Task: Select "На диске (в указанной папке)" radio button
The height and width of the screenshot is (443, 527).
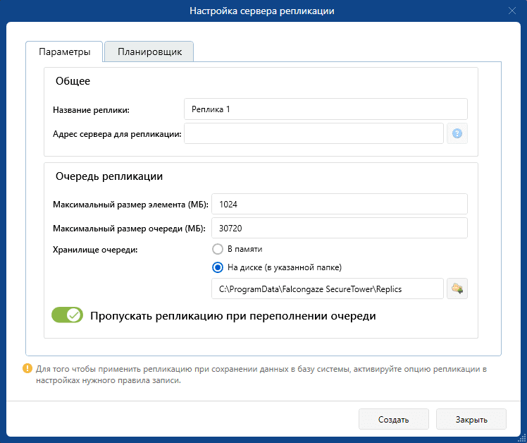Action: [218, 267]
